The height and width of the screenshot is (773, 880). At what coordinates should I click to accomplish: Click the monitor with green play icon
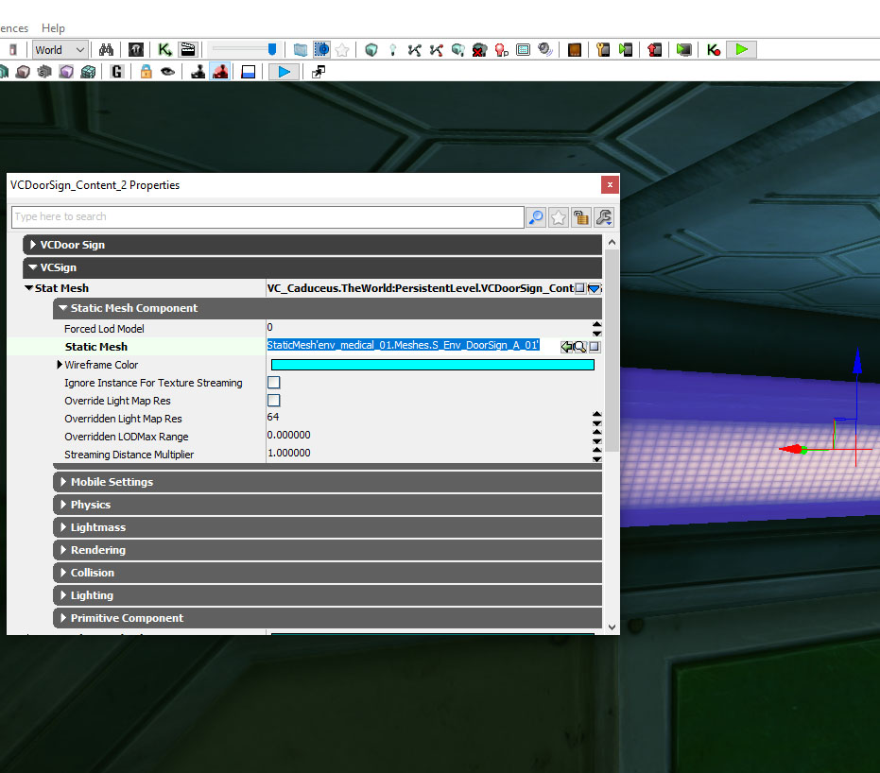point(683,50)
